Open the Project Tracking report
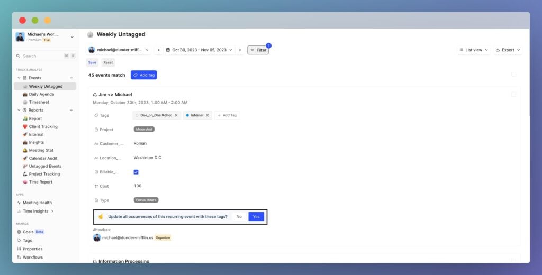Viewport: 542px width, 275px height. [46, 174]
